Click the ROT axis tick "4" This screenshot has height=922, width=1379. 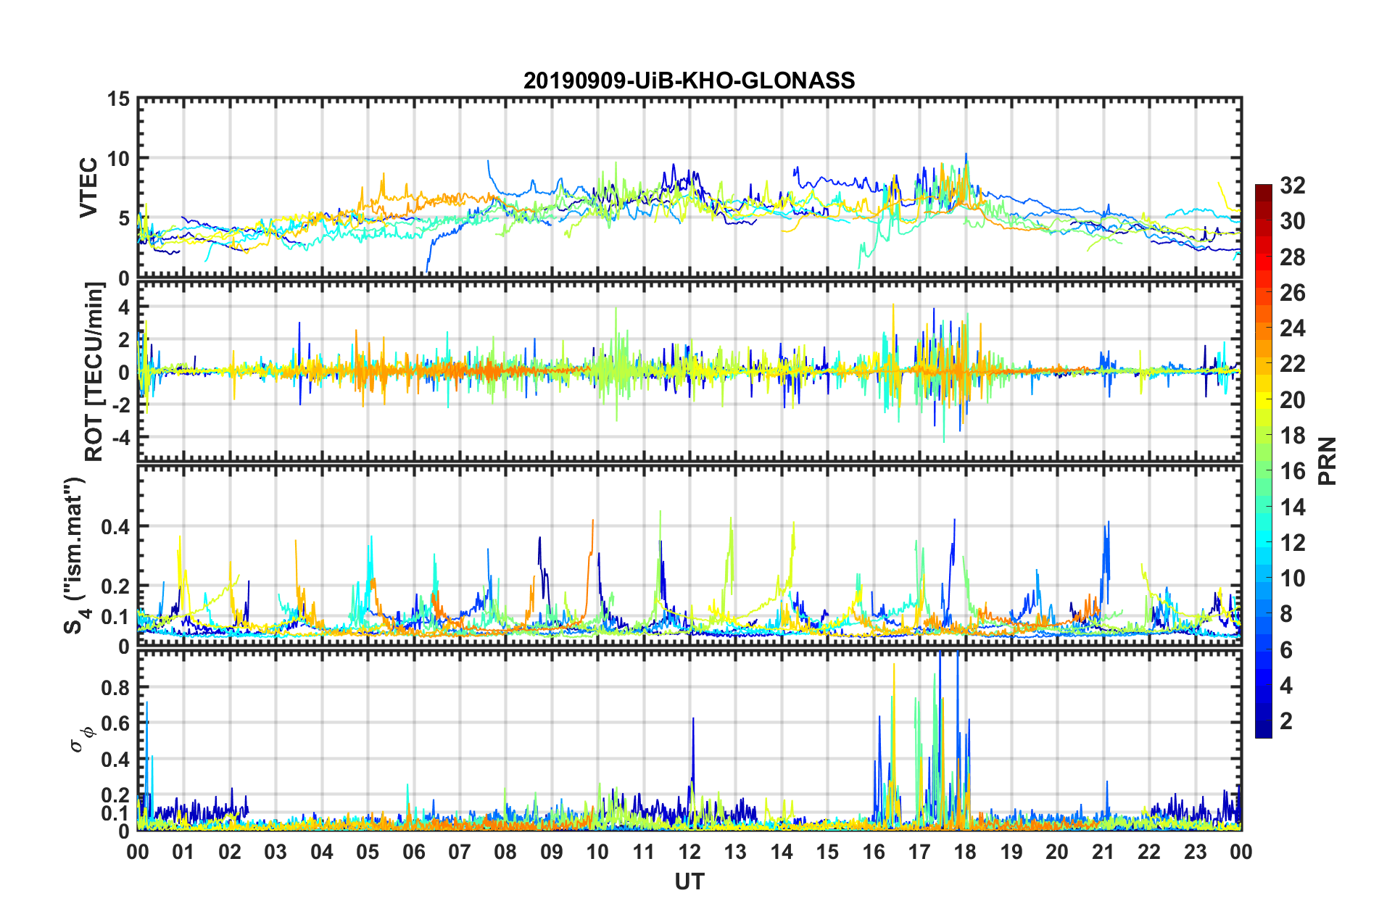point(124,307)
